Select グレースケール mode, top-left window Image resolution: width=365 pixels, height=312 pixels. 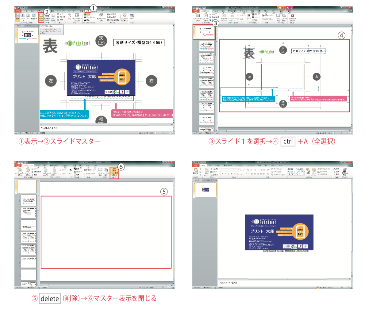coord(89,17)
